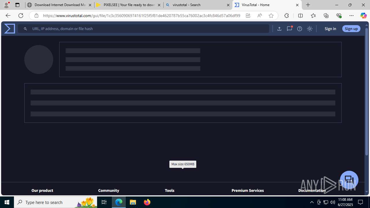Open the help question mark icon
The width and height of the screenshot is (370, 208).
299,29
